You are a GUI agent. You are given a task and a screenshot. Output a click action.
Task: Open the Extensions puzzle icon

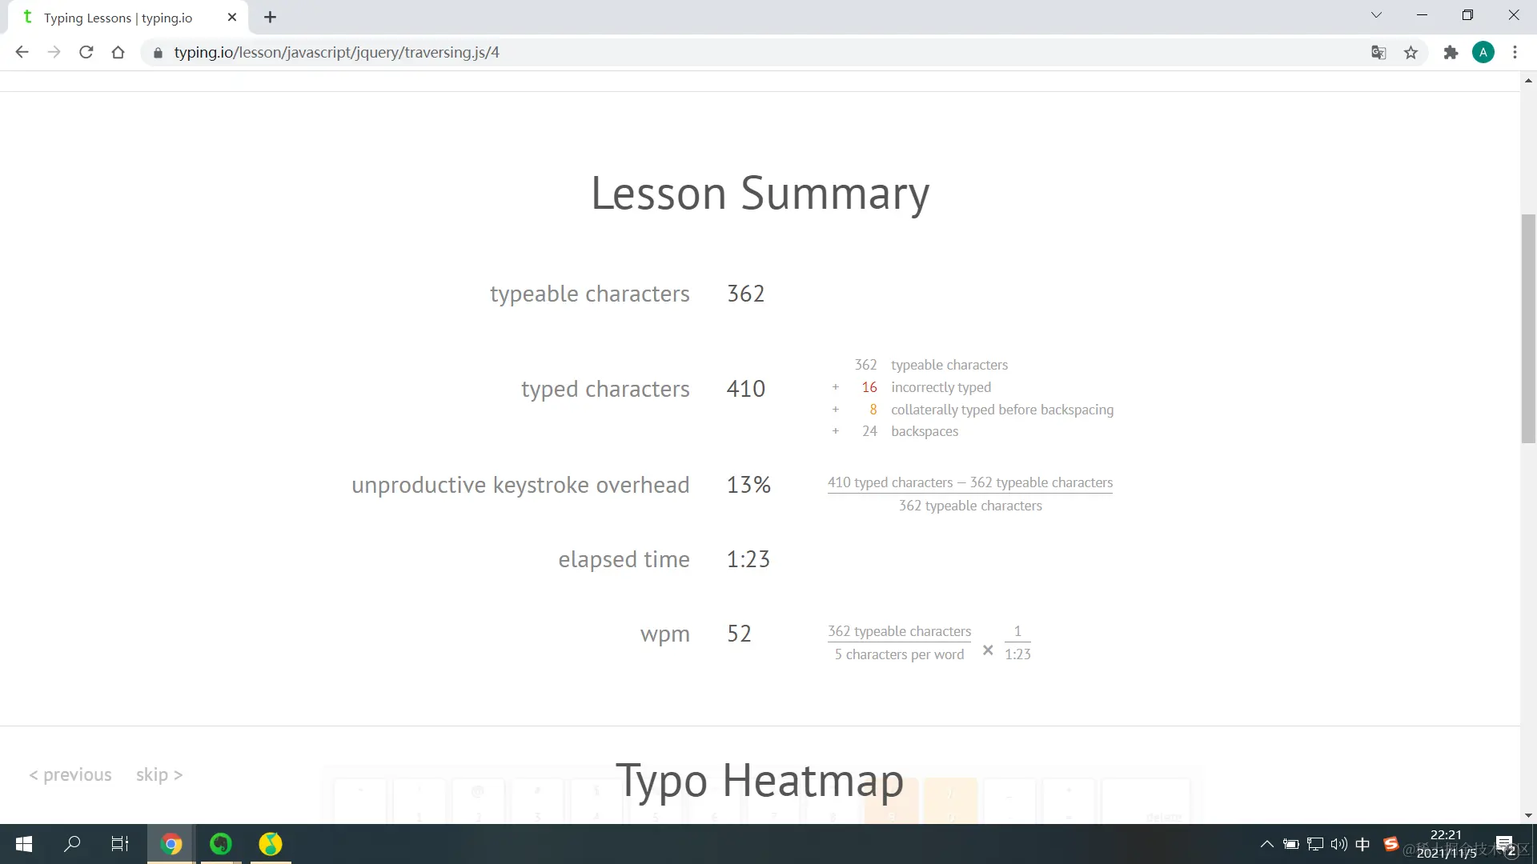1451,53
